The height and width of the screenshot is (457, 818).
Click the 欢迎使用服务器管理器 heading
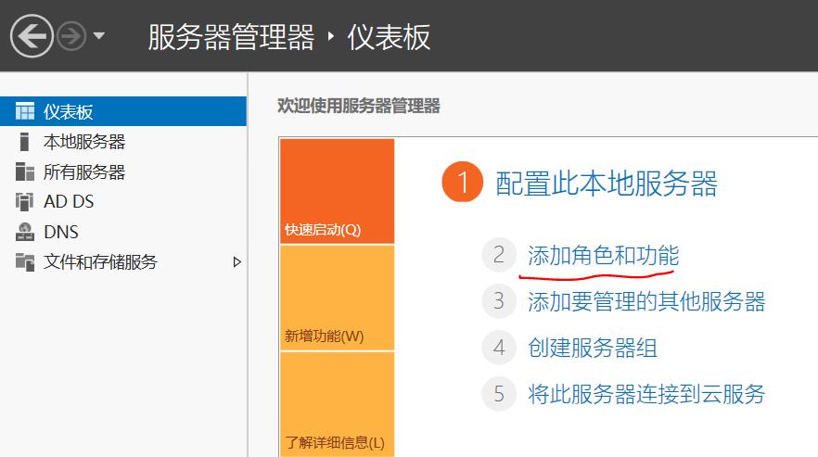tap(358, 106)
